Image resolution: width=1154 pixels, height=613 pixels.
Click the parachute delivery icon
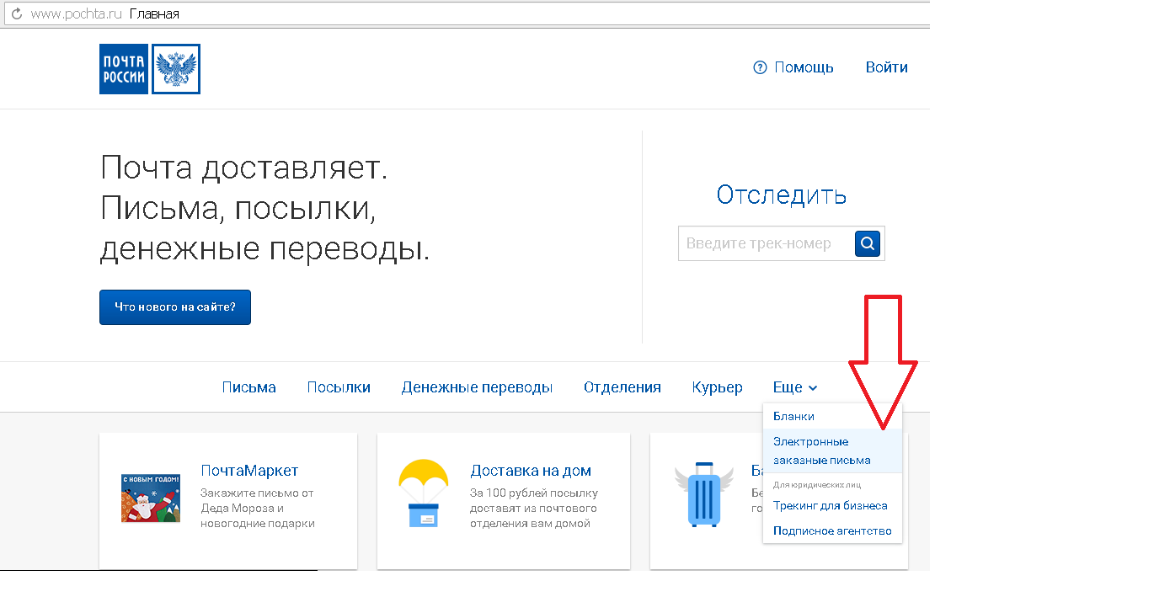coord(424,493)
